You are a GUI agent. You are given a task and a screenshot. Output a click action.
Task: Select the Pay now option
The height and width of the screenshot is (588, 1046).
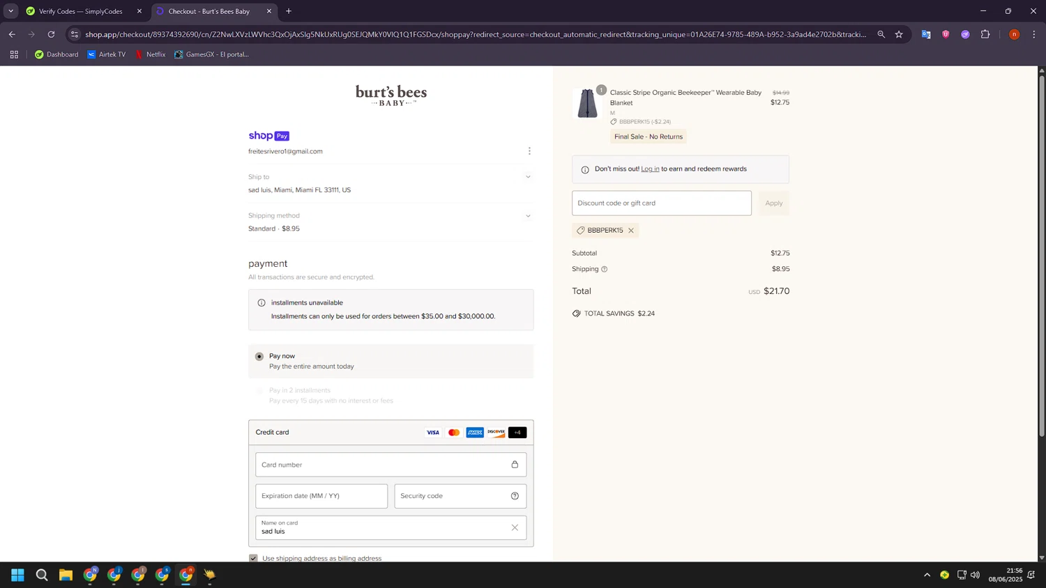click(x=259, y=357)
